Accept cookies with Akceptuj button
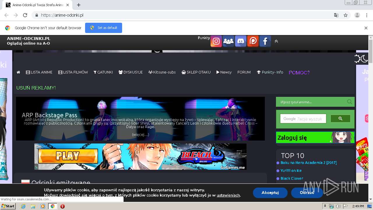373x210 pixels. point(270,192)
